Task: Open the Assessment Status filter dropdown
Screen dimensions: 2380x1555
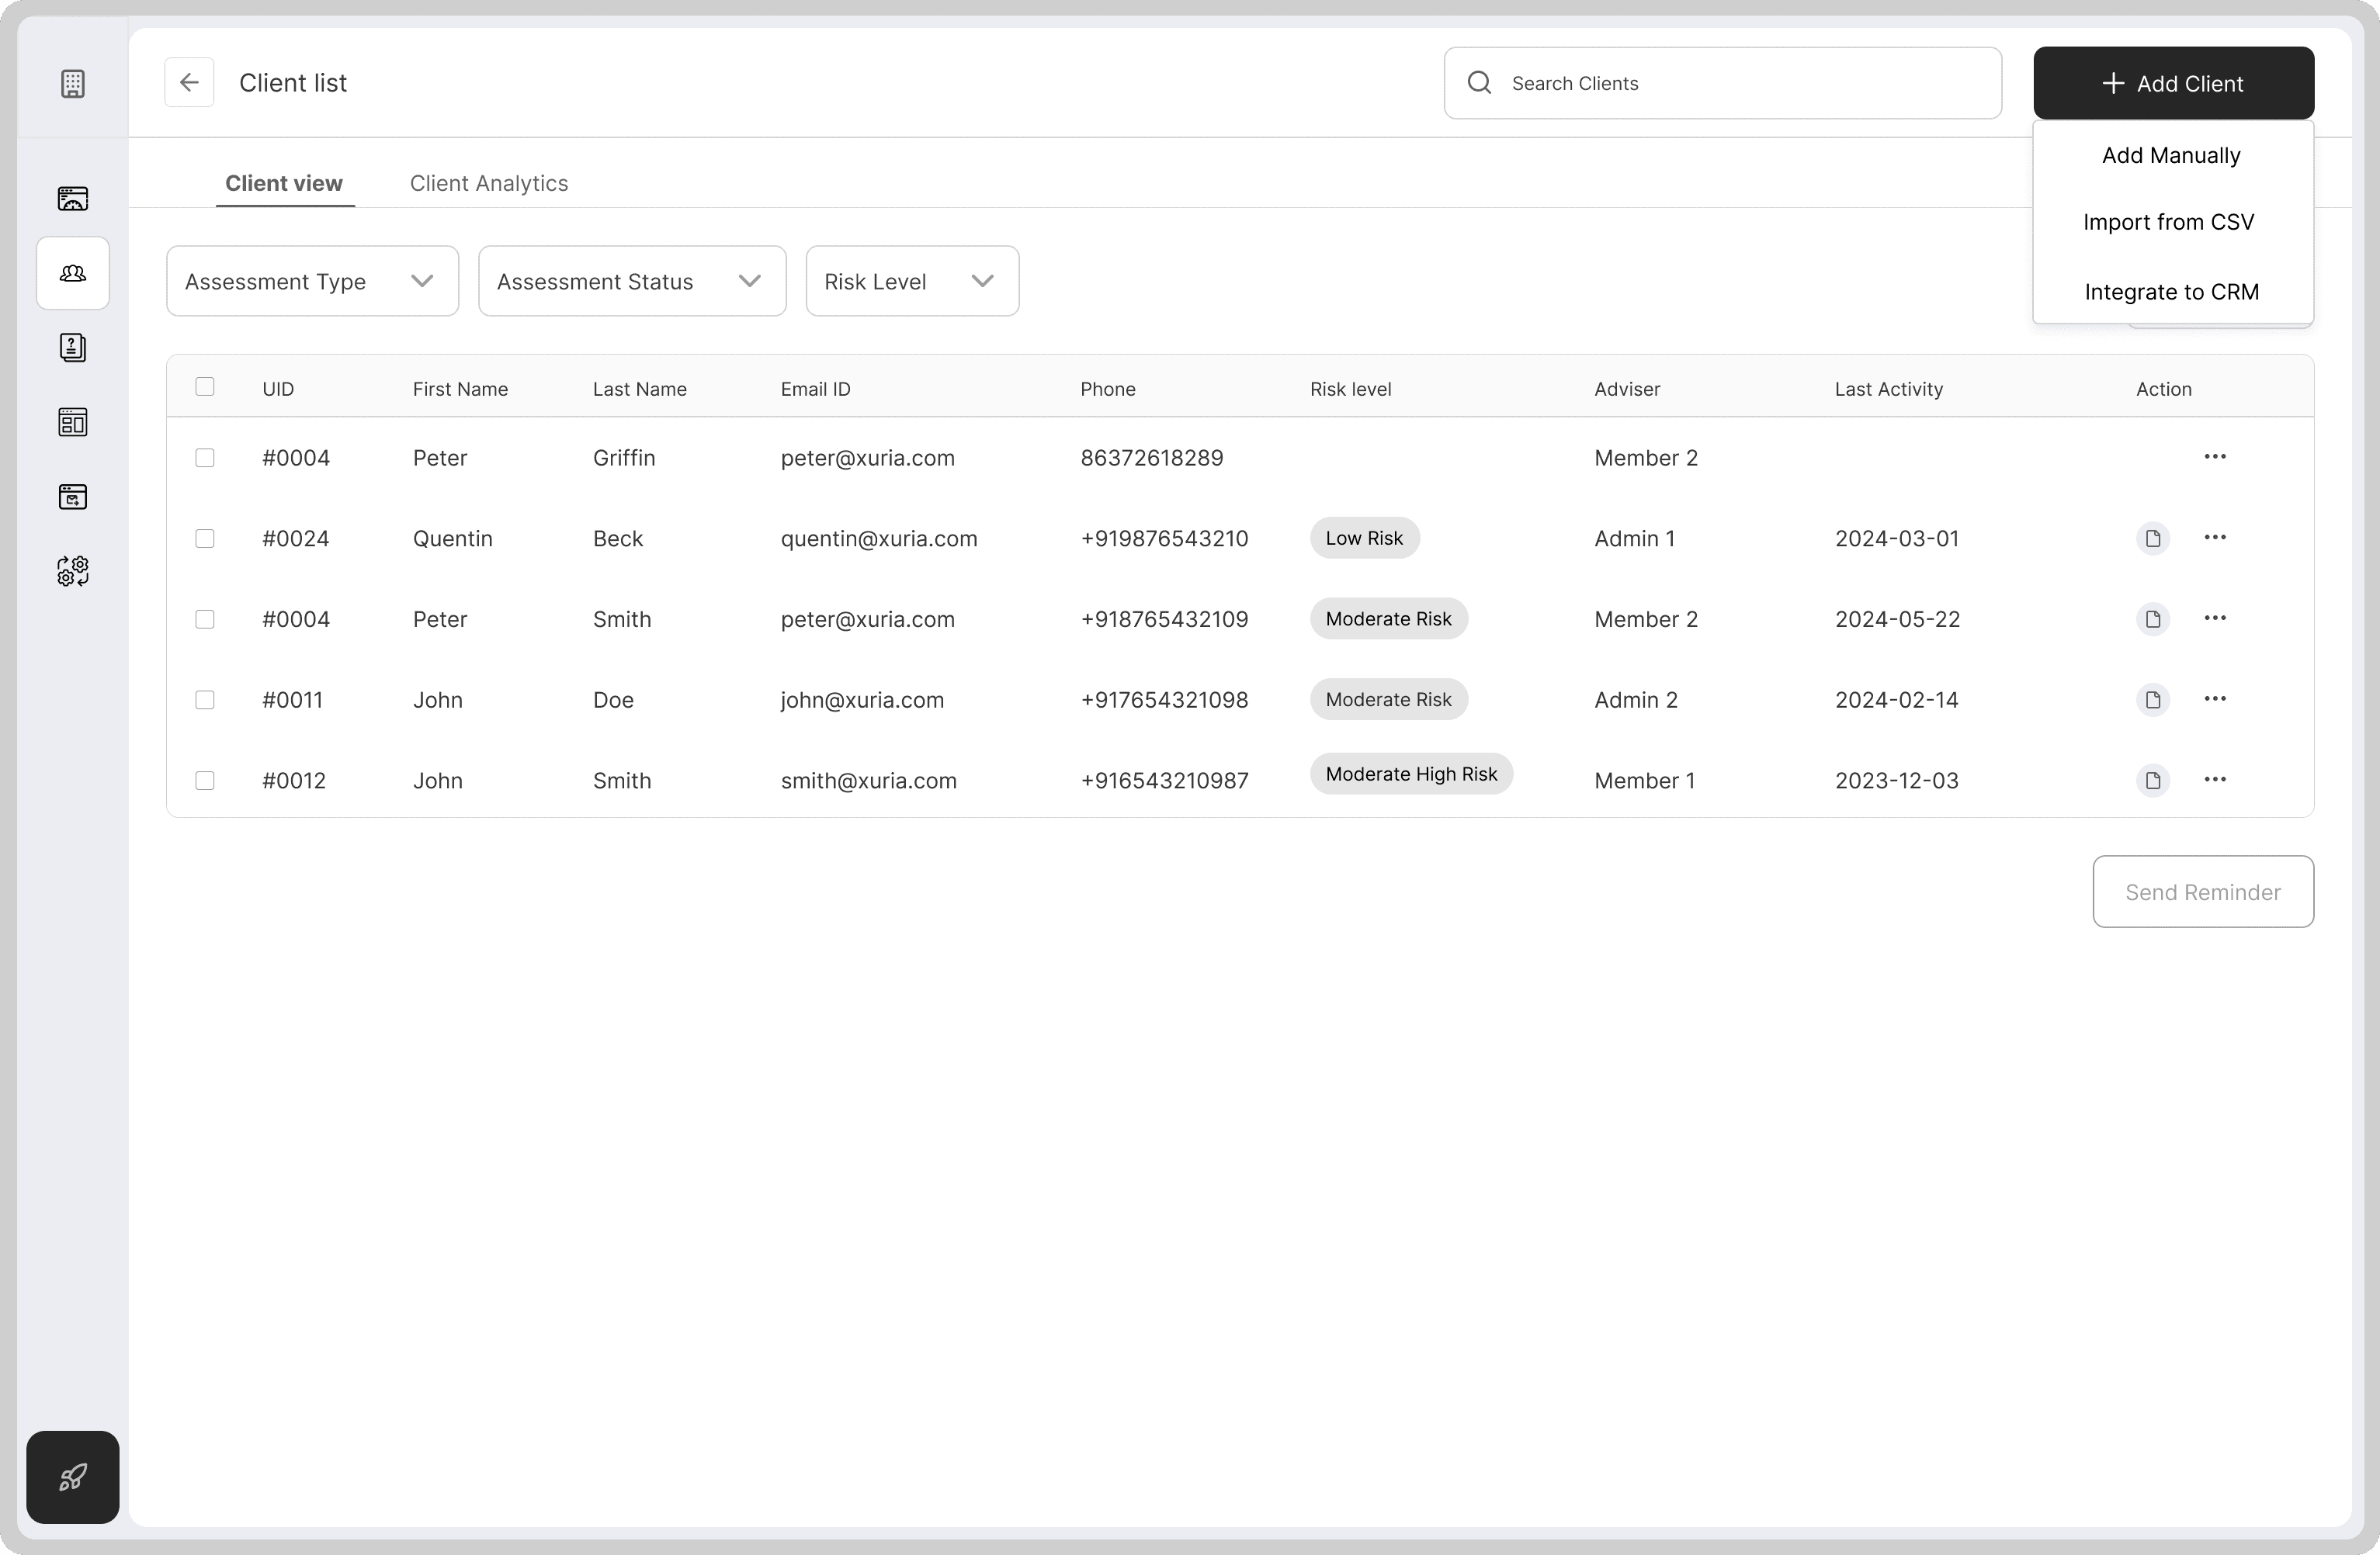Action: pos(631,281)
